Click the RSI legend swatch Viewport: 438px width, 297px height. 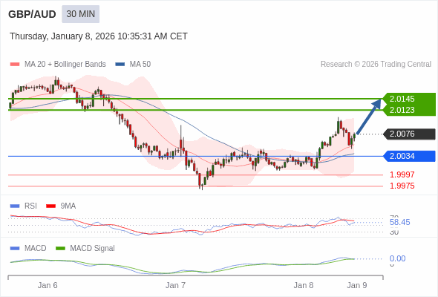tap(15, 206)
